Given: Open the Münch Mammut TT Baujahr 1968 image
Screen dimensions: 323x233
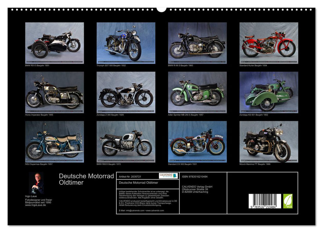Looking at the screenshot, I should (x=267, y=143).
